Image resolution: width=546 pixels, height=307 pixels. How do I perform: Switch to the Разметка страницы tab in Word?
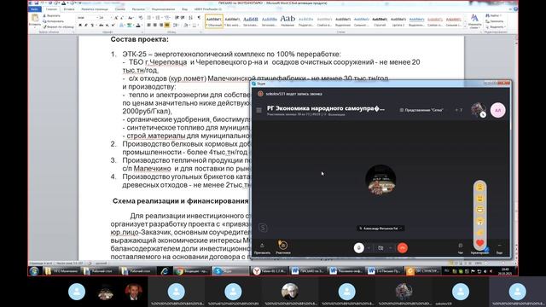click(x=95, y=9)
